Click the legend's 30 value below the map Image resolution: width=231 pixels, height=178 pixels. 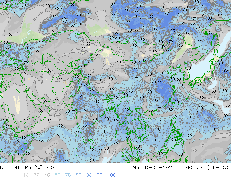coord(36,175)
